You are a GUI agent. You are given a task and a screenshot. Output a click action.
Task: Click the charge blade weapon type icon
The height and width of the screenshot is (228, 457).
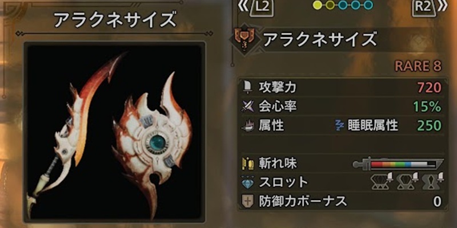coord(245,39)
